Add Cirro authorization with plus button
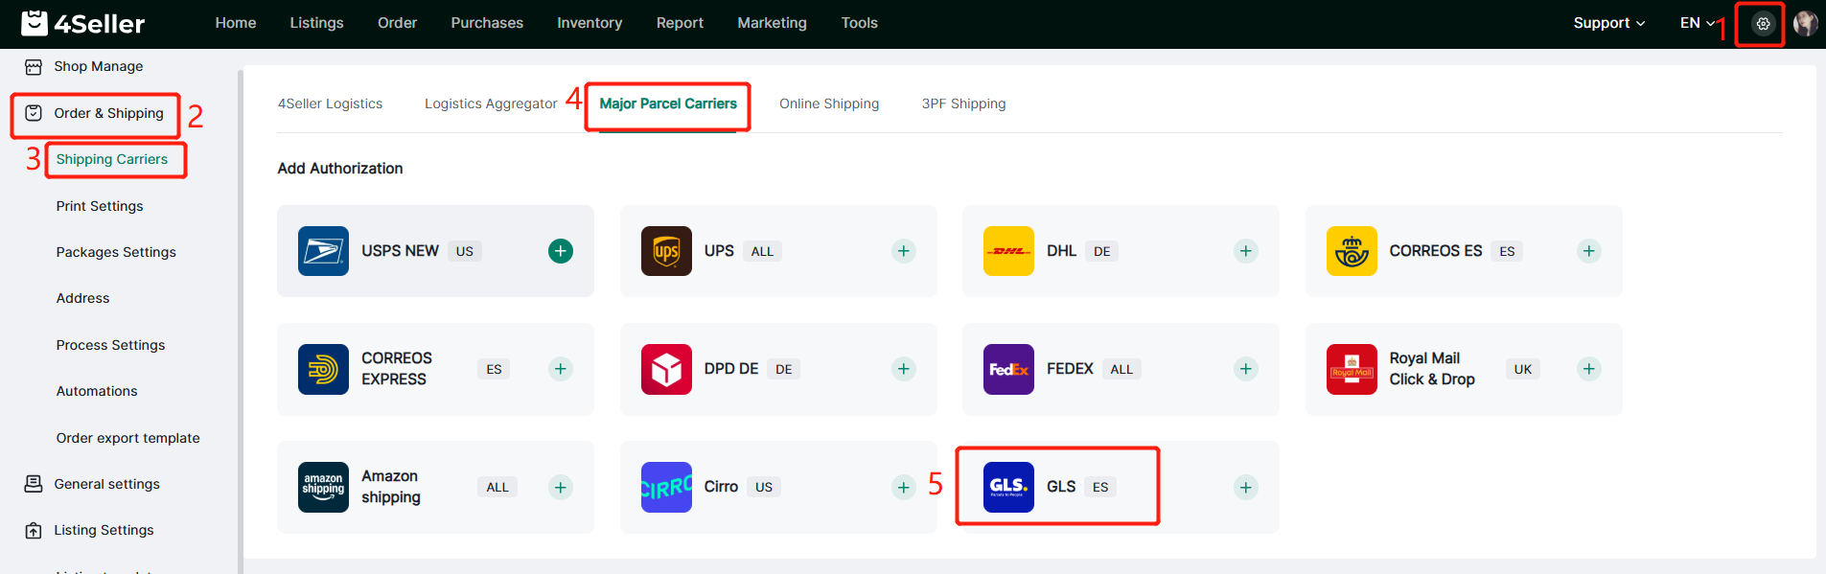 click(x=903, y=487)
